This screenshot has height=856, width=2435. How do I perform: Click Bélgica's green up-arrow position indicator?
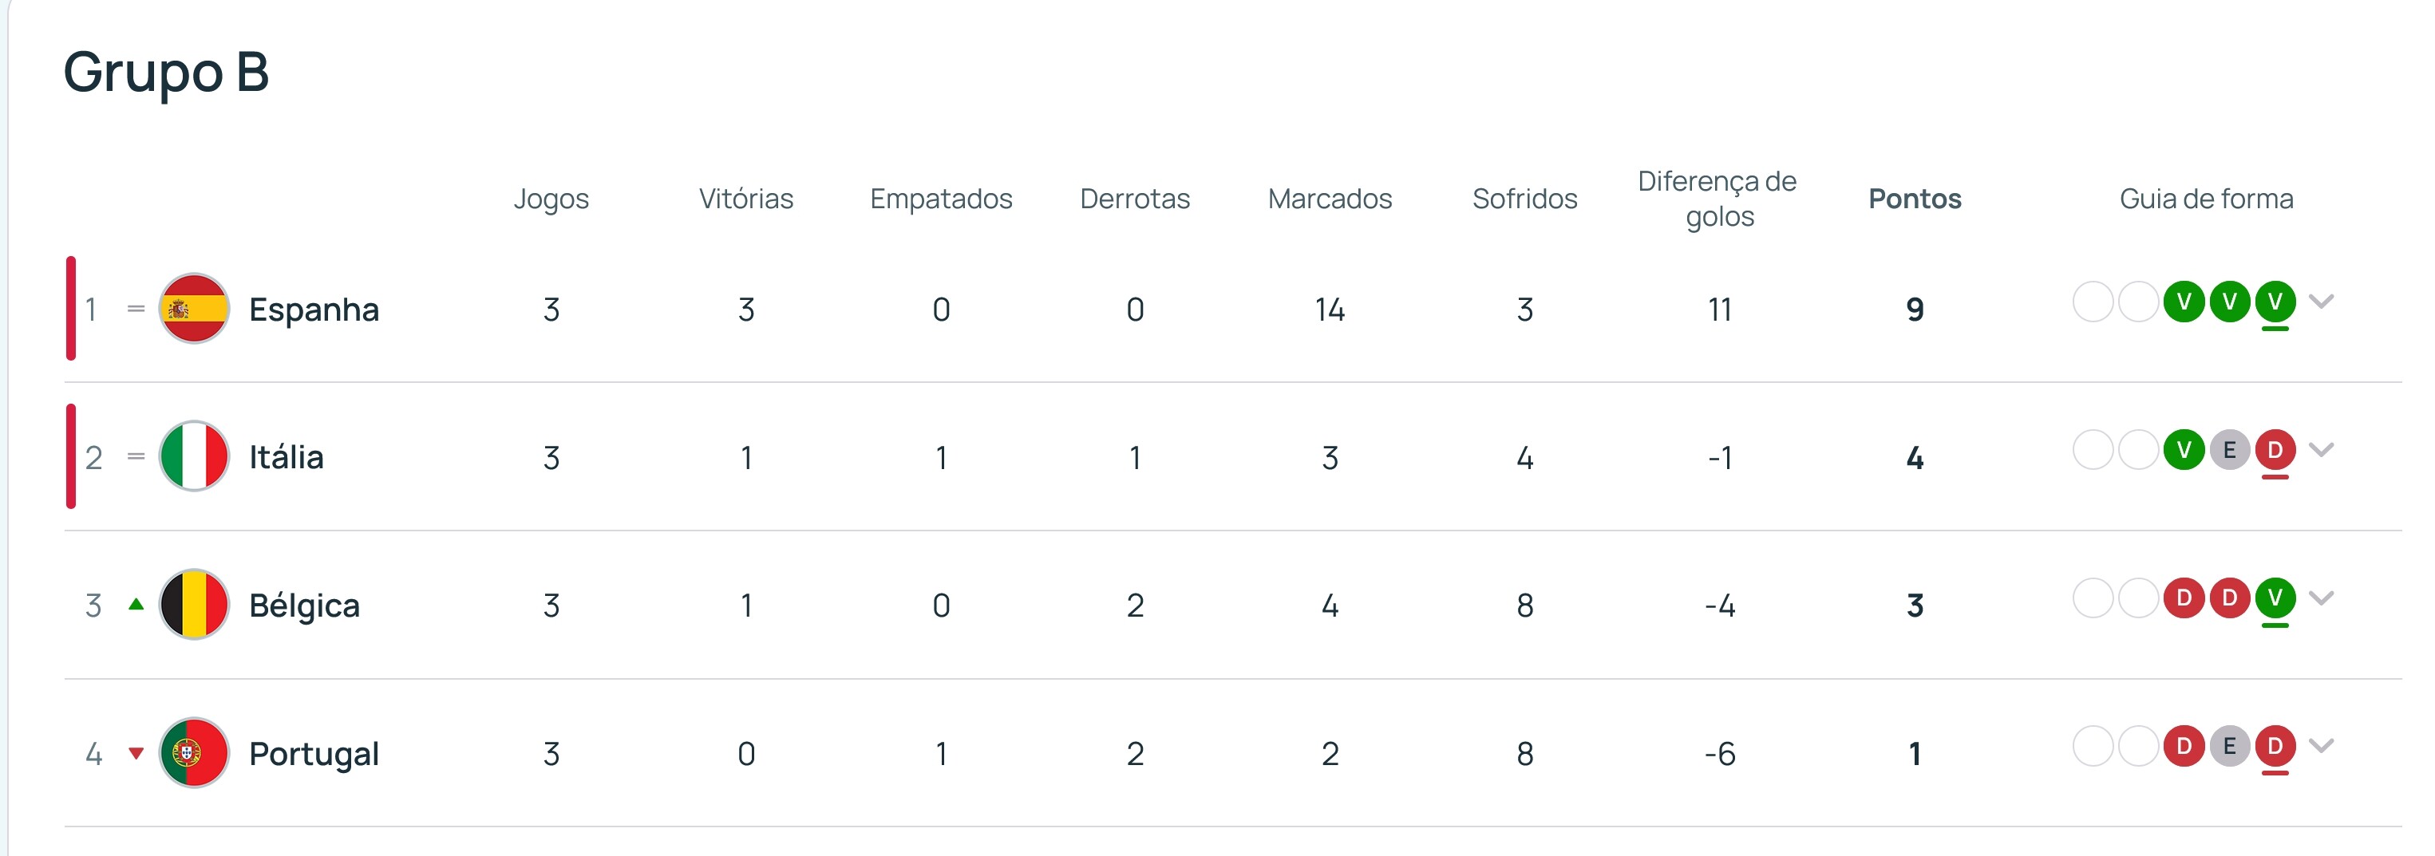(x=136, y=605)
